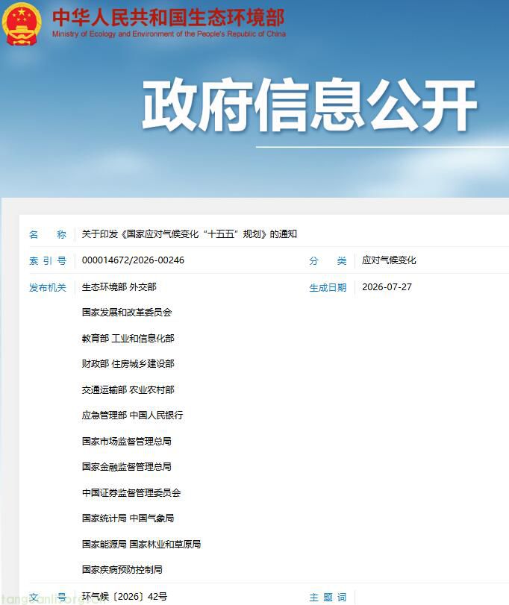Click the 发布机关 field label
The height and width of the screenshot is (605, 509).
coord(48,287)
